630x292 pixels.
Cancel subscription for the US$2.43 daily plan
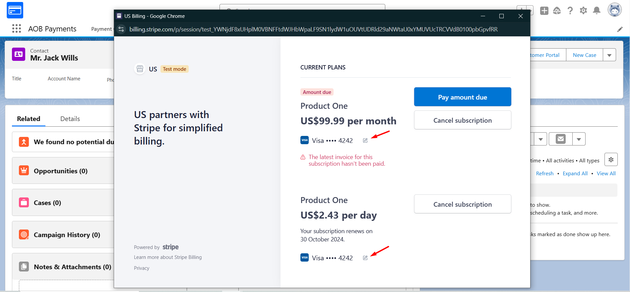pyautogui.click(x=463, y=204)
